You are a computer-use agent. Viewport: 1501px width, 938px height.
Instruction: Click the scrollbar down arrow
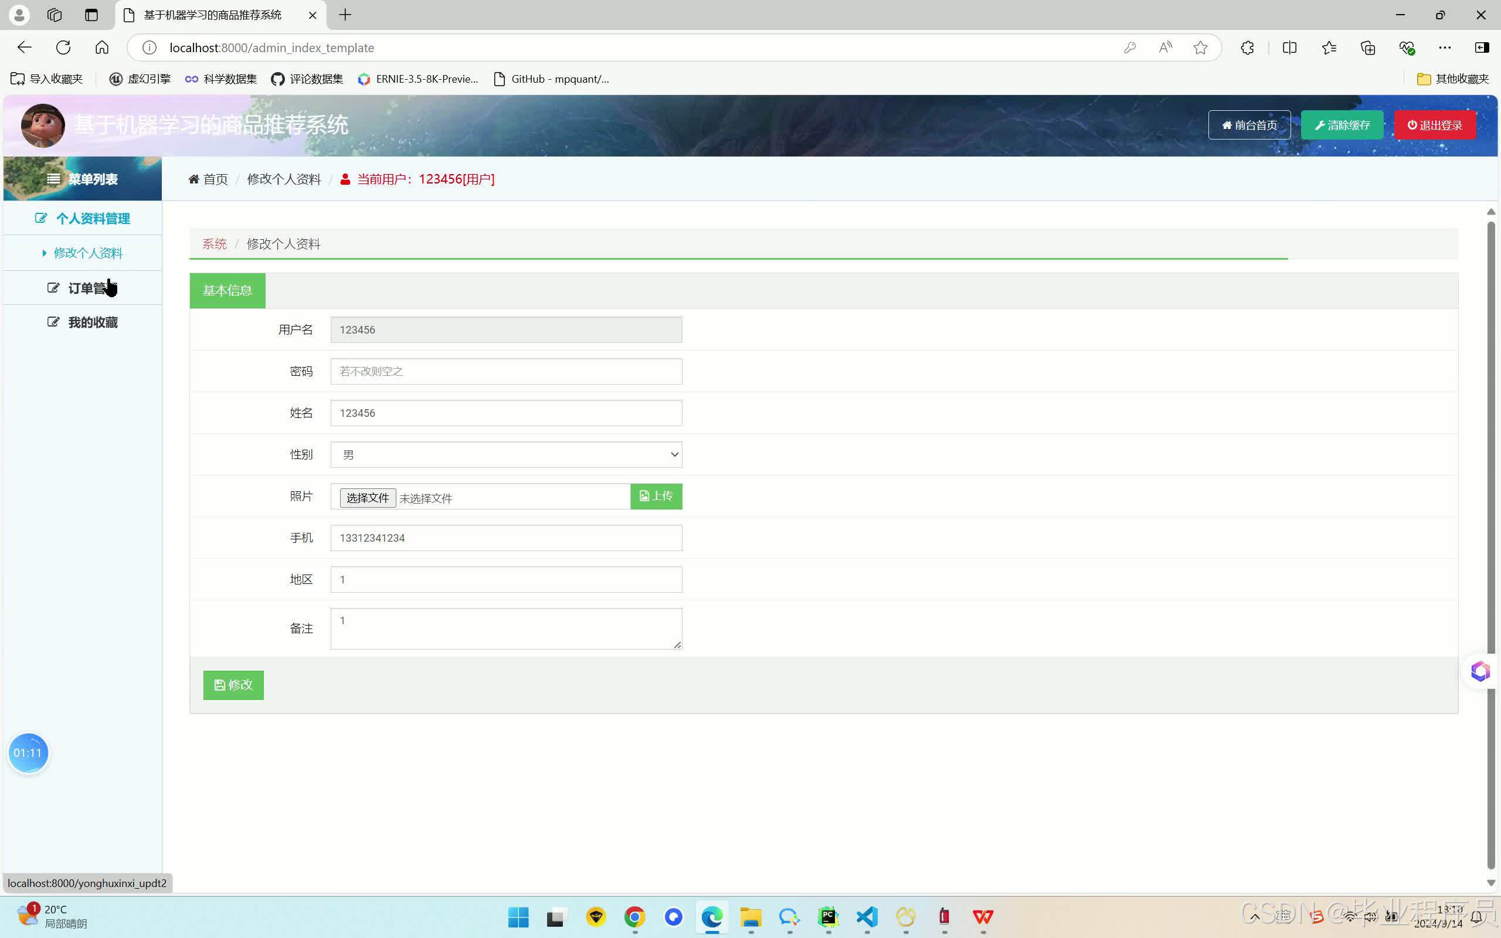click(1491, 883)
